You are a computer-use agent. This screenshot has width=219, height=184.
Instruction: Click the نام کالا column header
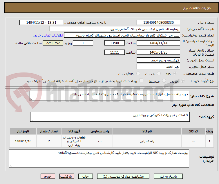[147, 131]
